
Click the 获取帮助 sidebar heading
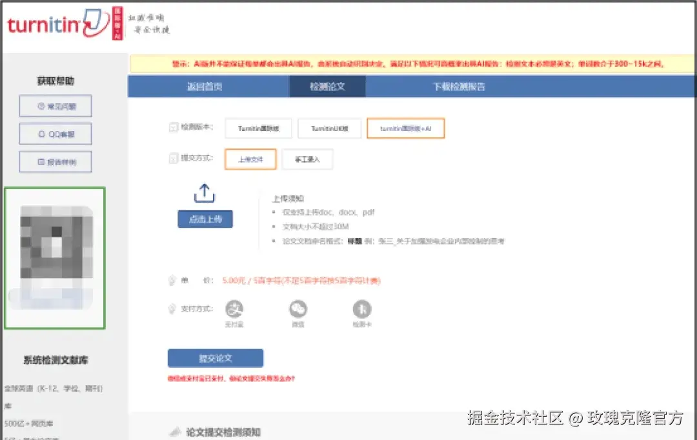[56, 81]
